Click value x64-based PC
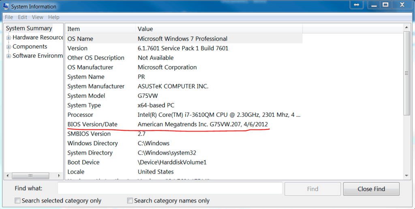Screen dimensions: 415x209 156,106
